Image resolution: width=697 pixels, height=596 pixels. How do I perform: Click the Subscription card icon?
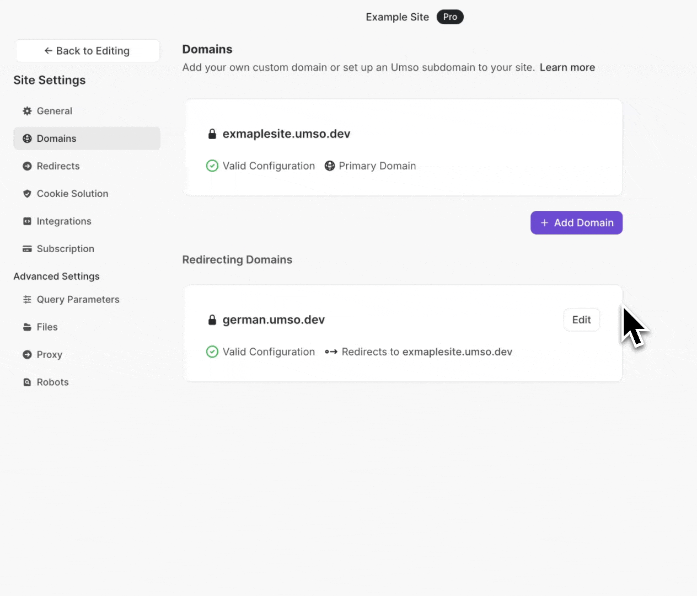click(27, 249)
